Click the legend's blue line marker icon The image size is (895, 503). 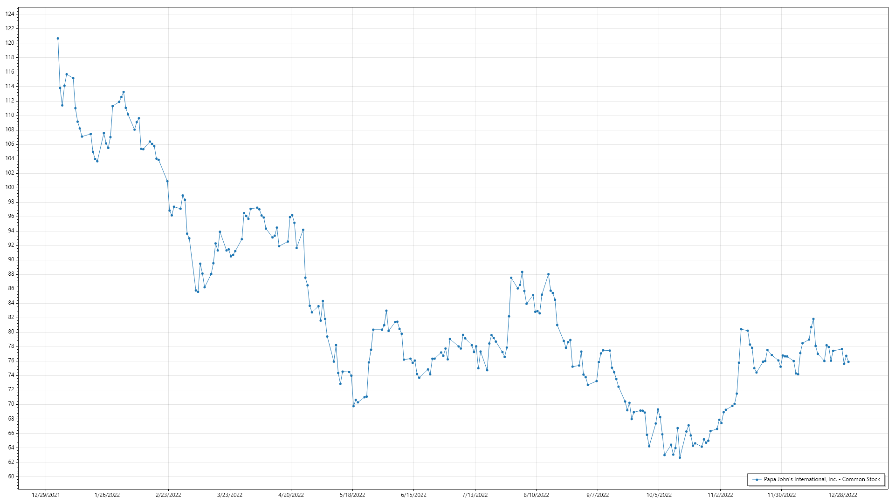pyautogui.click(x=757, y=479)
